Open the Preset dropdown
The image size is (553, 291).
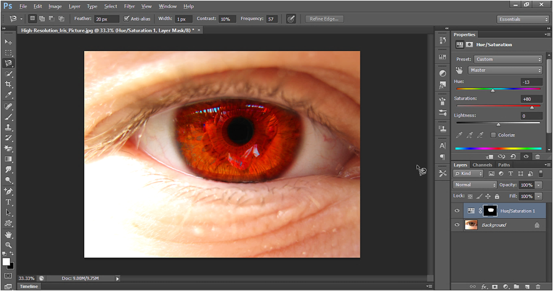click(507, 59)
